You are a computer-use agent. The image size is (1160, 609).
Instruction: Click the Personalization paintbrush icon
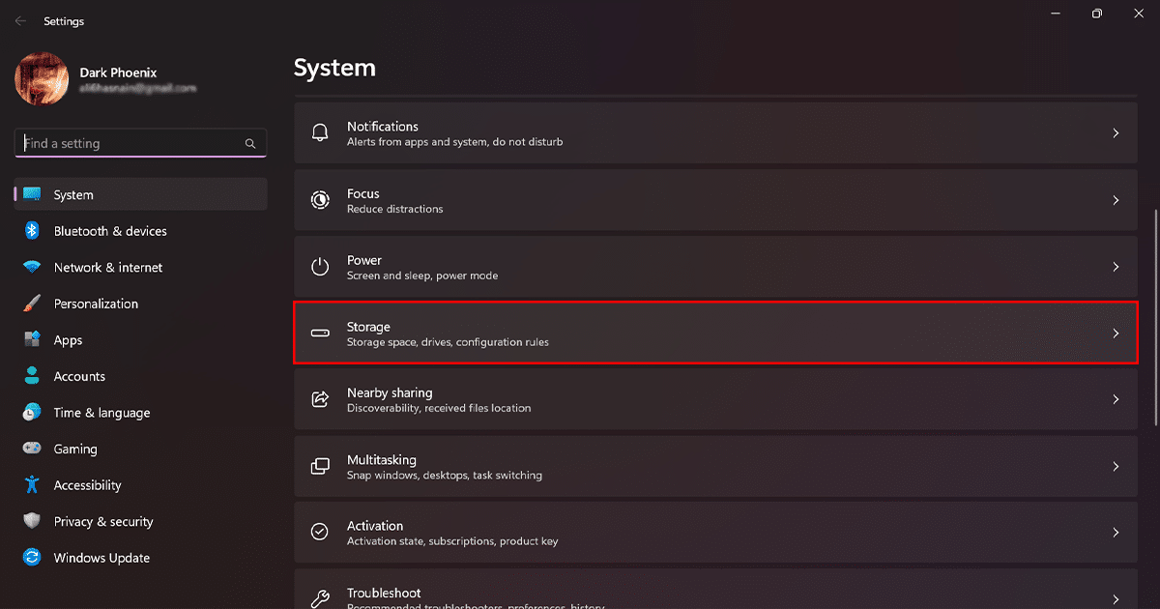pos(32,304)
